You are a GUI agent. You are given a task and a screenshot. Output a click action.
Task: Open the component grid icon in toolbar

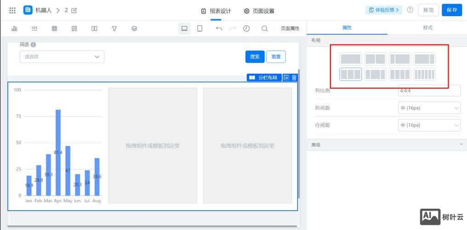[x=74, y=29]
